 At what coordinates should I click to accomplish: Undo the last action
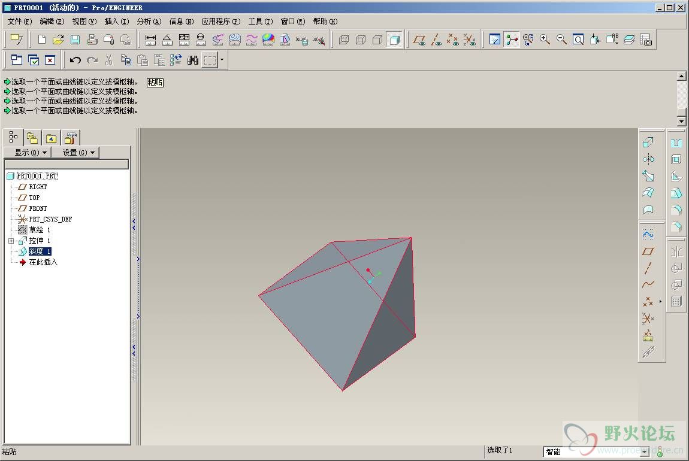75,60
